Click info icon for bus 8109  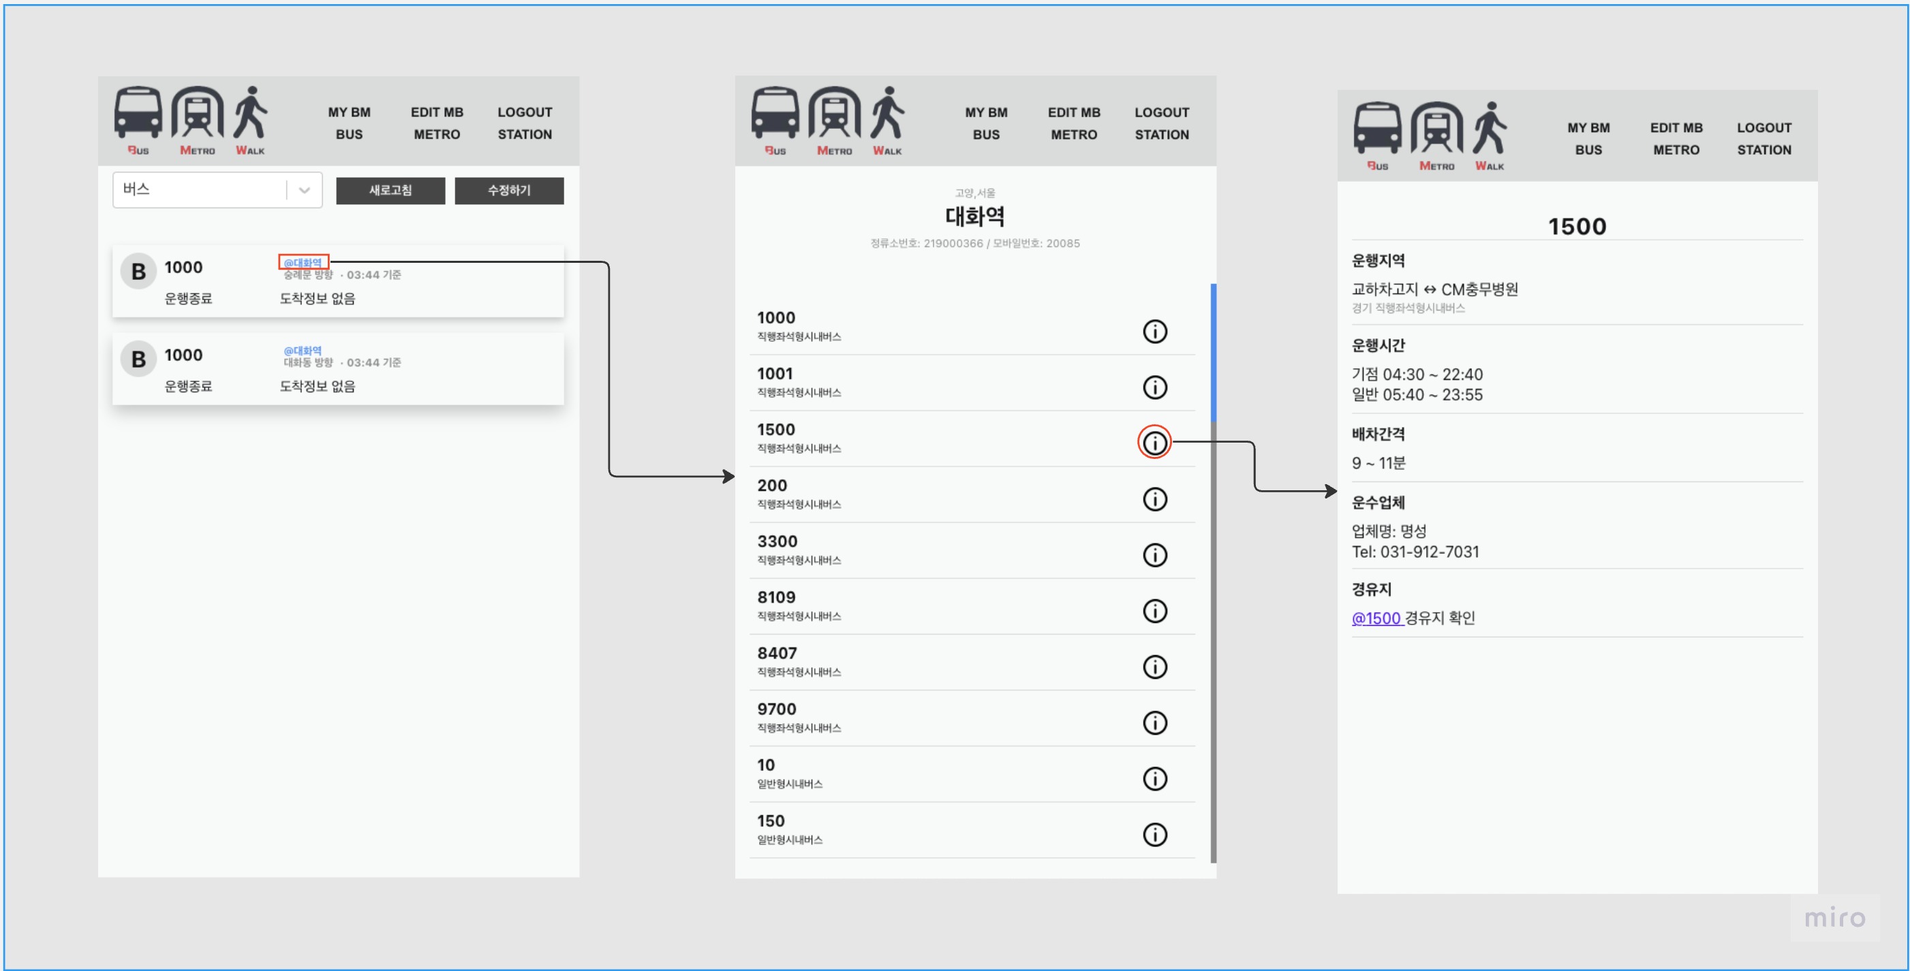(x=1154, y=610)
